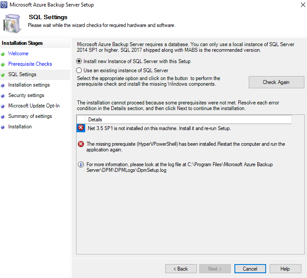Viewport: 307px width, 278px height.
Task: Select the DpmSetup.log information row
Action: [180, 167]
